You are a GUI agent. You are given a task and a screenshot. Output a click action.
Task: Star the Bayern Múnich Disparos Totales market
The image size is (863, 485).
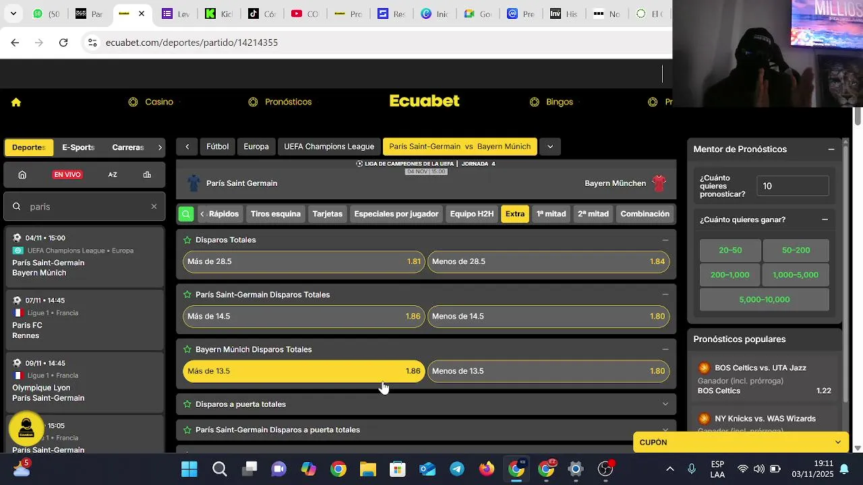click(x=187, y=350)
